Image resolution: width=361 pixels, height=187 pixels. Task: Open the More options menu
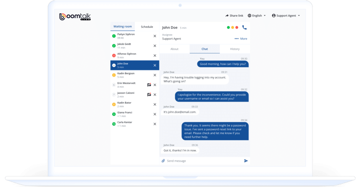coord(241,39)
